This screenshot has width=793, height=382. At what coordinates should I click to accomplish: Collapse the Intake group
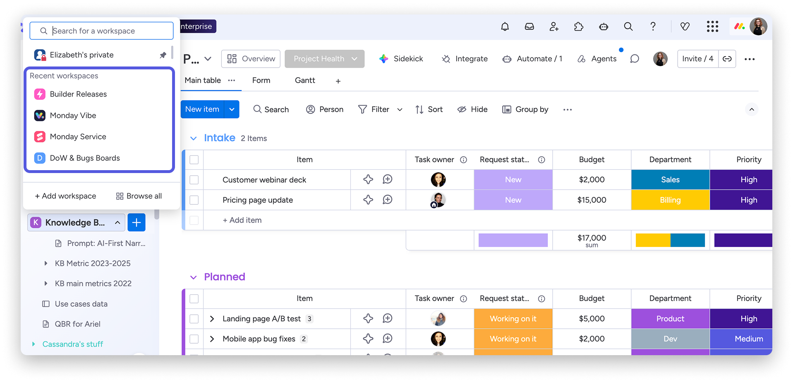tap(193, 138)
